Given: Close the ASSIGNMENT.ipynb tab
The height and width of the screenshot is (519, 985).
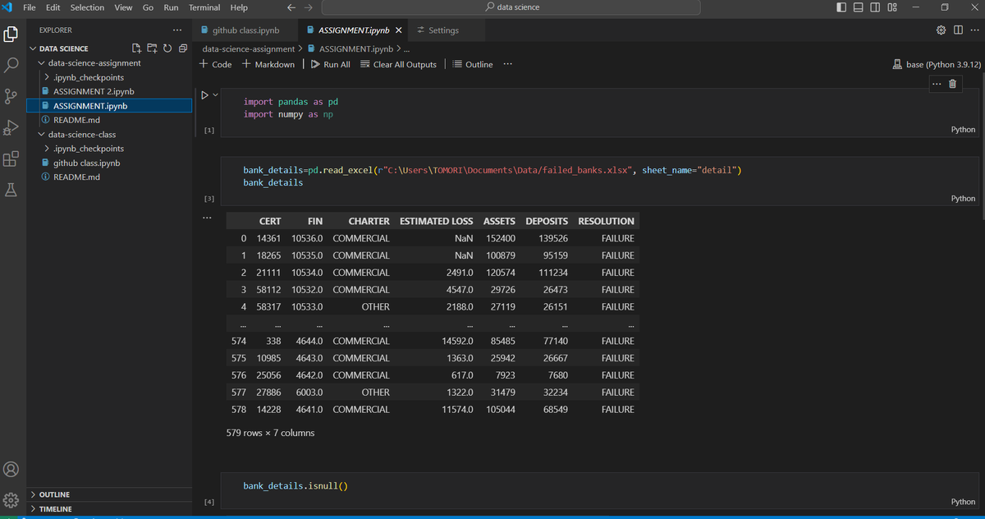Looking at the screenshot, I should [x=398, y=30].
